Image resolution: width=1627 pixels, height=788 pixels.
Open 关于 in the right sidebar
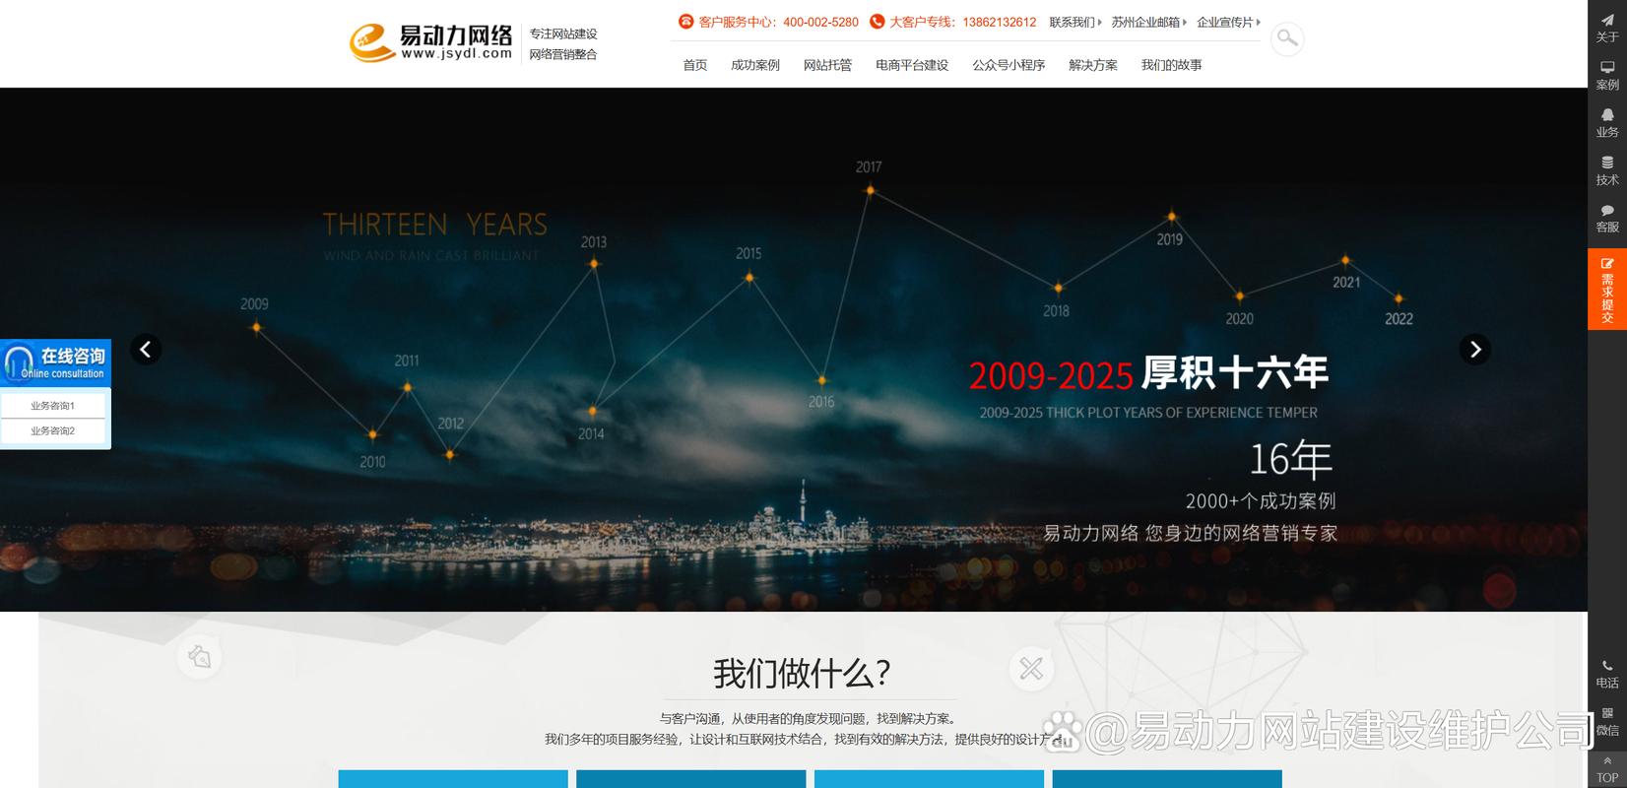click(x=1607, y=28)
